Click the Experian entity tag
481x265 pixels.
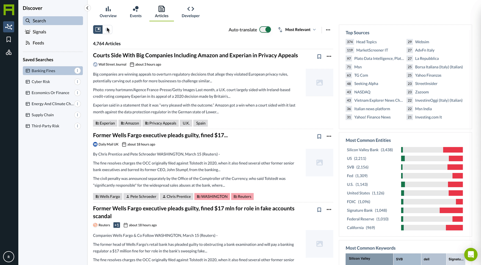[x=105, y=123]
